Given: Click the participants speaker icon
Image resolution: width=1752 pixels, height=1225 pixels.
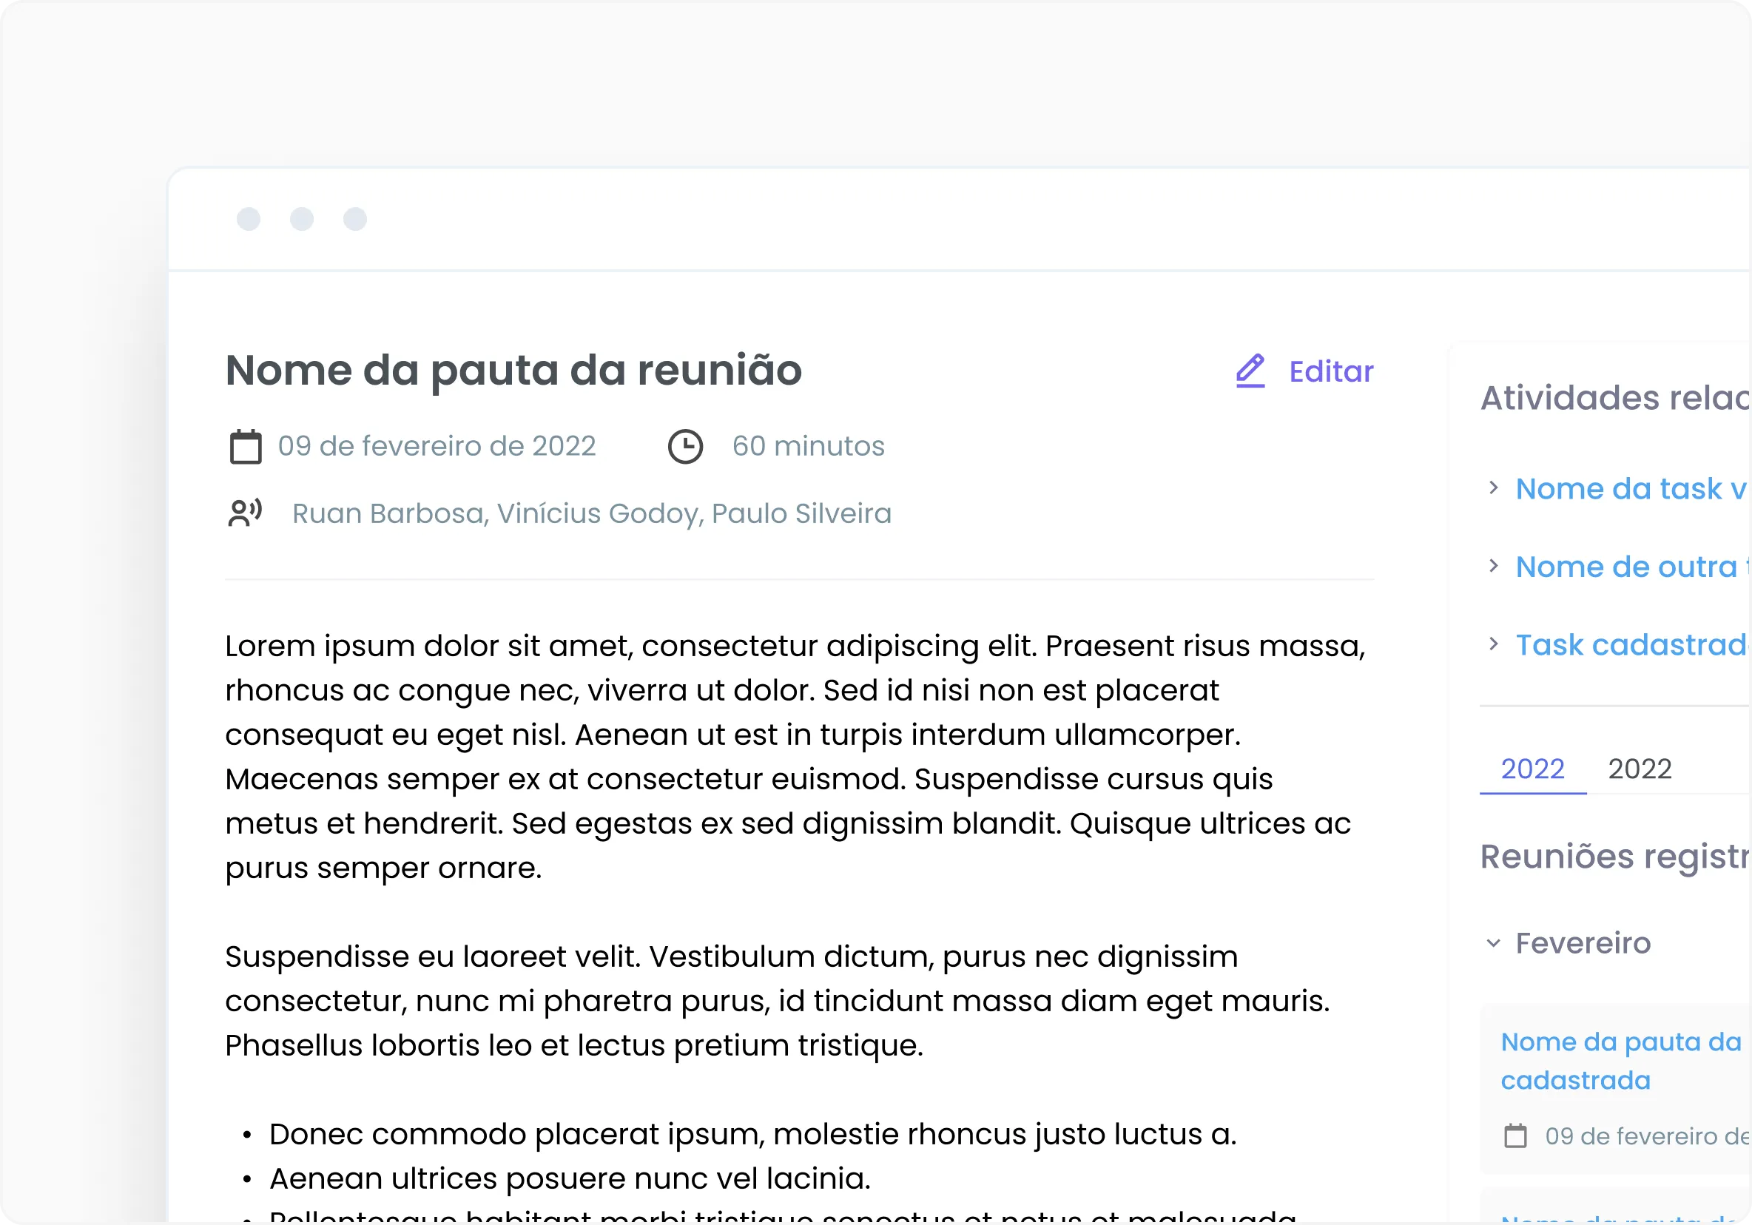Looking at the screenshot, I should [245, 513].
